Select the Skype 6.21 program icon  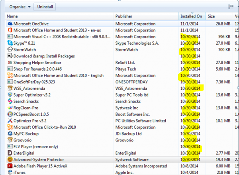pos(10,43)
